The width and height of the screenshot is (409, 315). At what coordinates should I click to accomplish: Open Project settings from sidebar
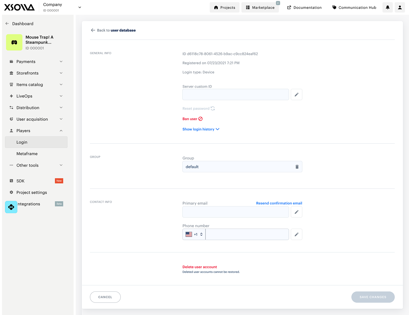tap(32, 192)
